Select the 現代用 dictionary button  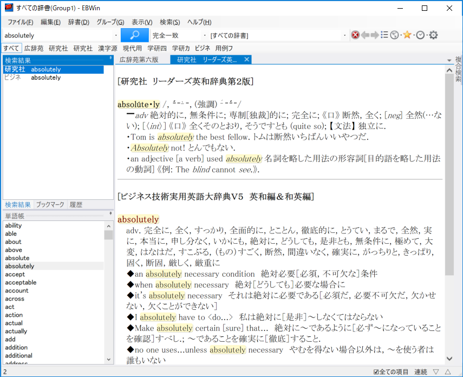click(132, 48)
